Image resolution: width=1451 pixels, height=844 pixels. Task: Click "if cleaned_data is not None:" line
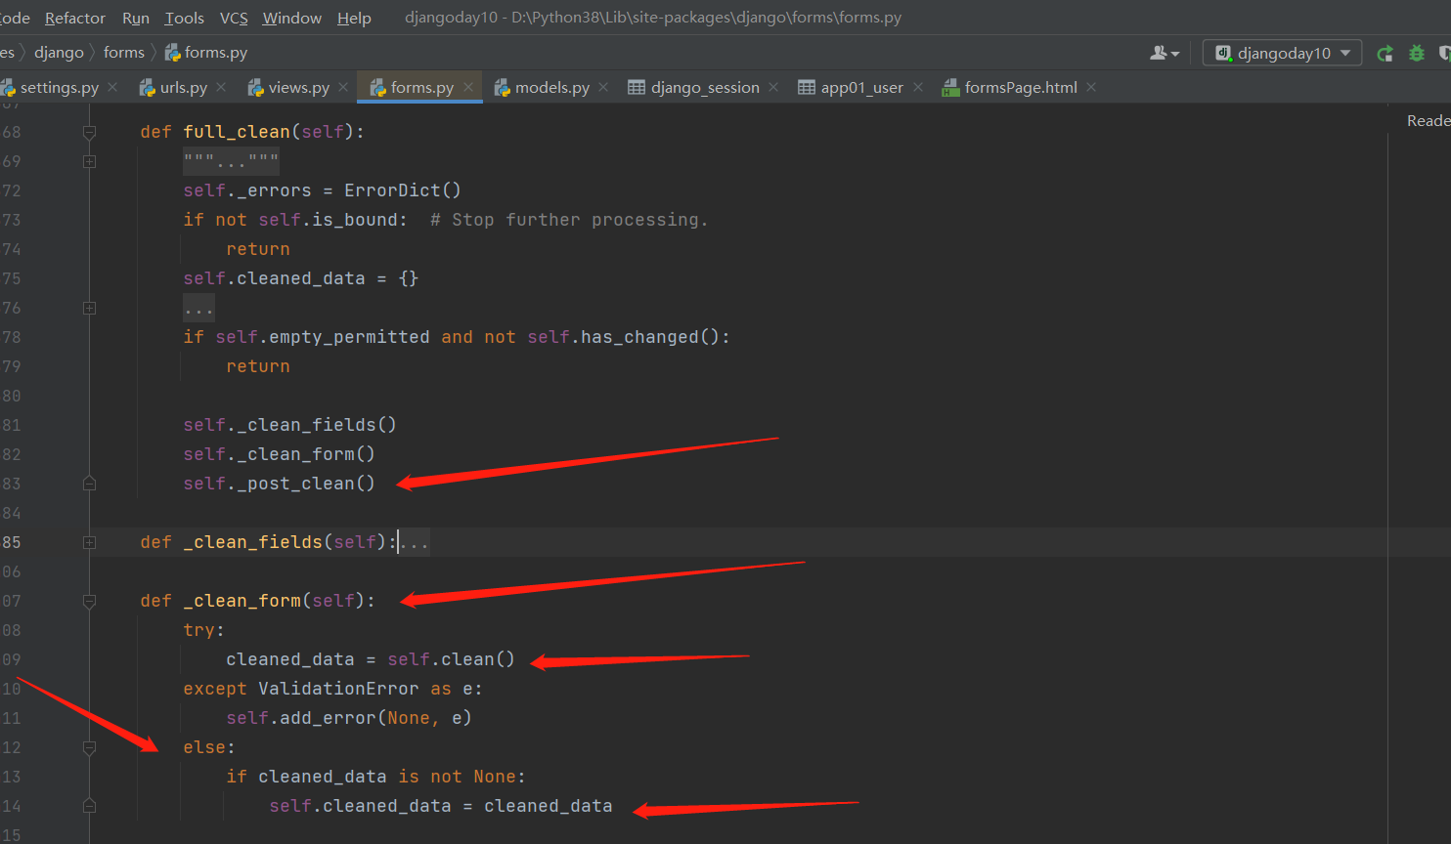(x=375, y=777)
